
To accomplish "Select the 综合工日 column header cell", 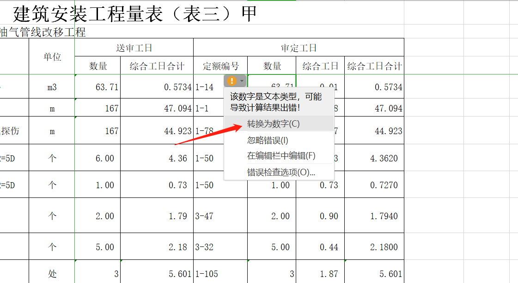I will coord(320,66).
